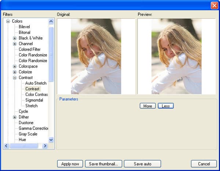Click the Black & White label
This screenshot has height=171, width=220.
(x=30, y=38)
